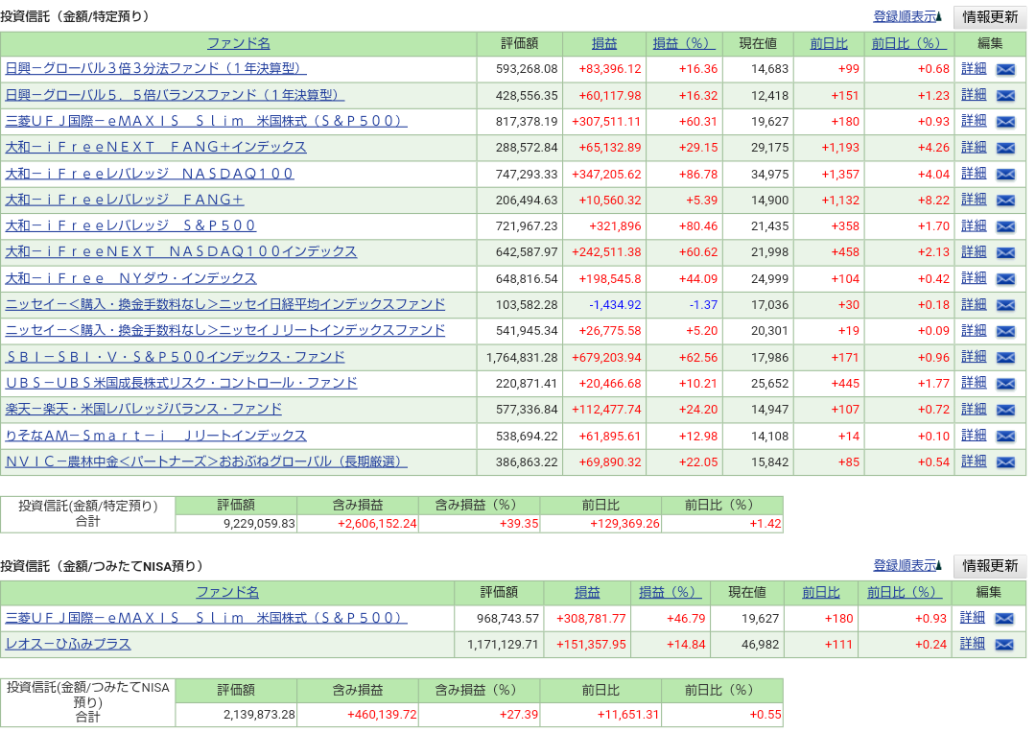
Task: Open ニッセイ日経平均インデックスファンド fund link
Action: [225, 304]
